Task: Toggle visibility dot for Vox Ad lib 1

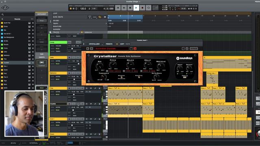Action: tap(33, 34)
